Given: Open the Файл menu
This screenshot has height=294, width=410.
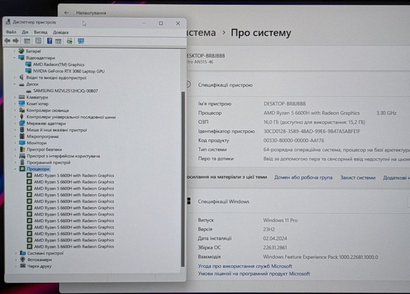Looking at the screenshot, I should (x=11, y=32).
